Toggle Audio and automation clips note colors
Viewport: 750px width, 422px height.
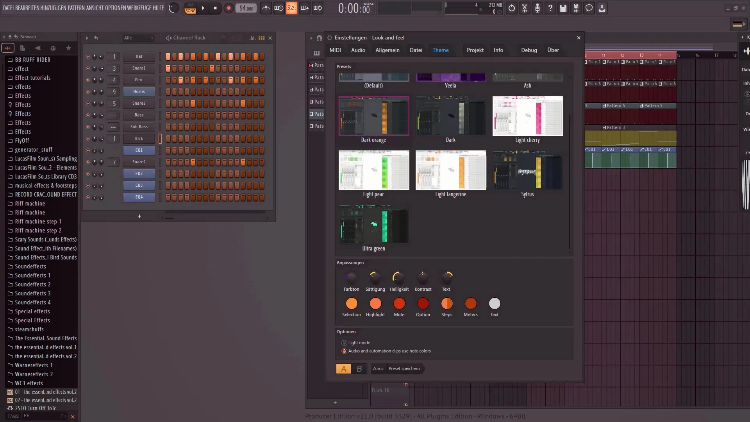tap(345, 351)
